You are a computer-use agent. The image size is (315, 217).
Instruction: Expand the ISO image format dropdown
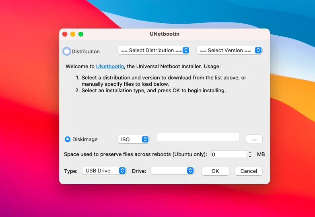tap(133, 139)
